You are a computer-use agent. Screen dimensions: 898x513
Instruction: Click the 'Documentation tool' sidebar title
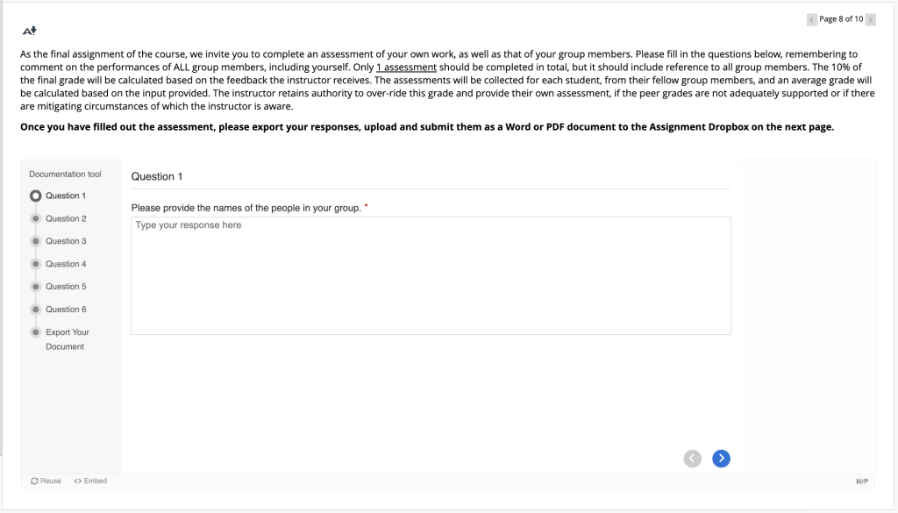click(65, 175)
